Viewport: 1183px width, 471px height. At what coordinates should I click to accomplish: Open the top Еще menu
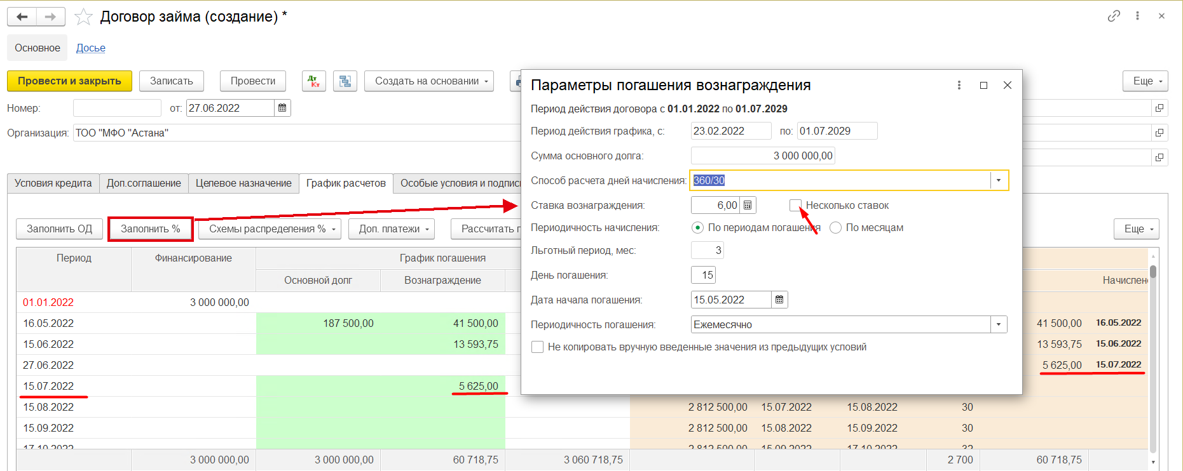(1145, 81)
